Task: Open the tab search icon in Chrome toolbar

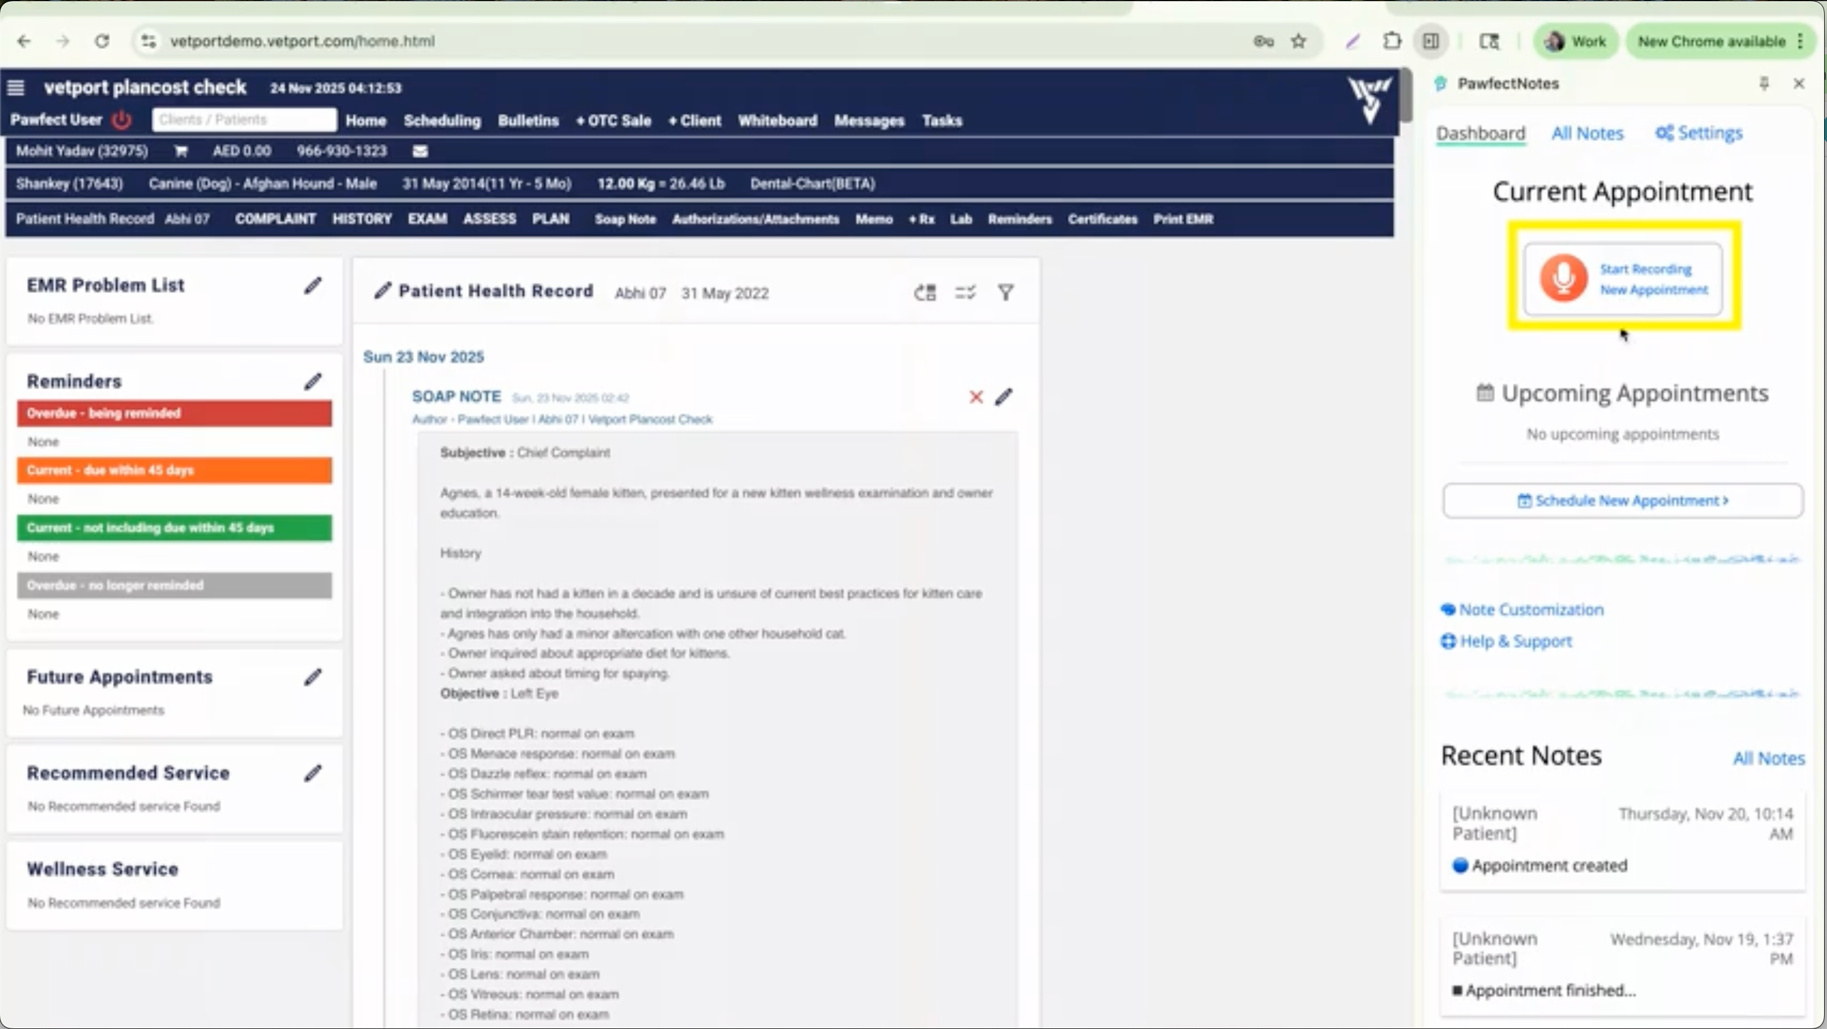Action: tap(1489, 41)
